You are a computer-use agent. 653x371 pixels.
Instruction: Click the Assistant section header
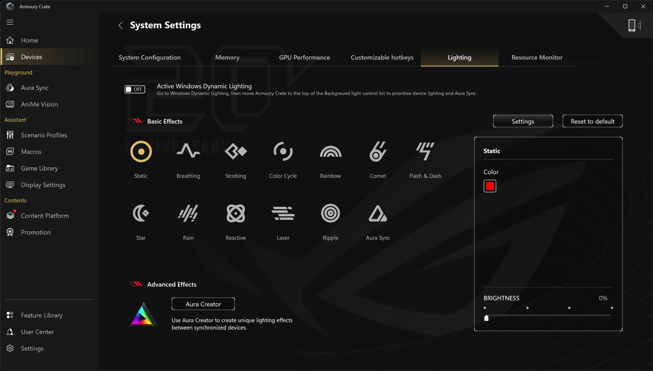point(15,120)
